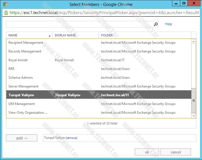Click the FOLDER column header
Image resolution: width=202 pixels, height=160 pixels.
(145, 35)
